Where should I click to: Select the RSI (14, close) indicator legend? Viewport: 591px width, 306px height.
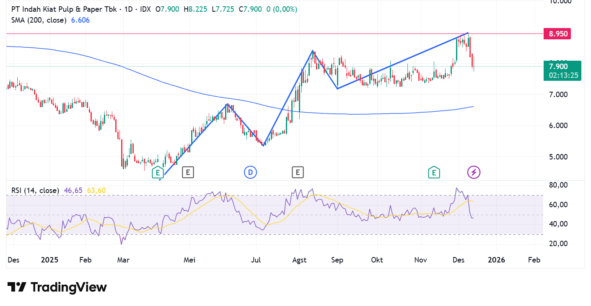click(35, 190)
